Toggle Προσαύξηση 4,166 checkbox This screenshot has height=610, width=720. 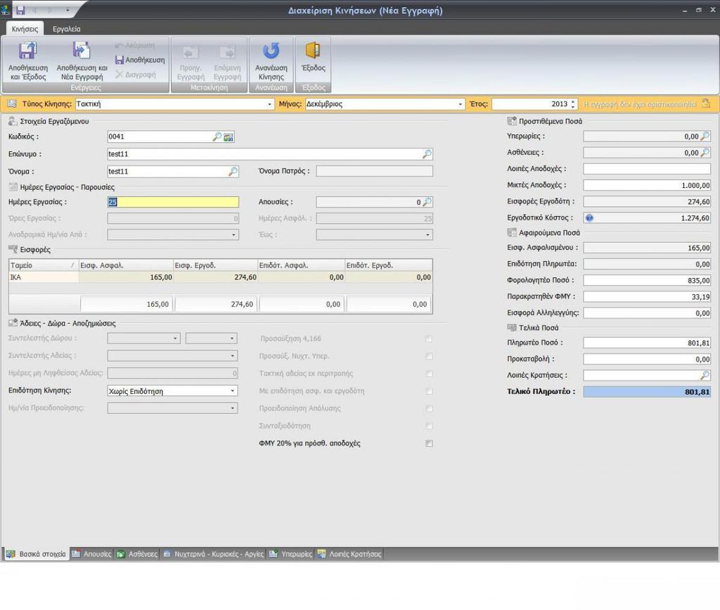coord(428,339)
